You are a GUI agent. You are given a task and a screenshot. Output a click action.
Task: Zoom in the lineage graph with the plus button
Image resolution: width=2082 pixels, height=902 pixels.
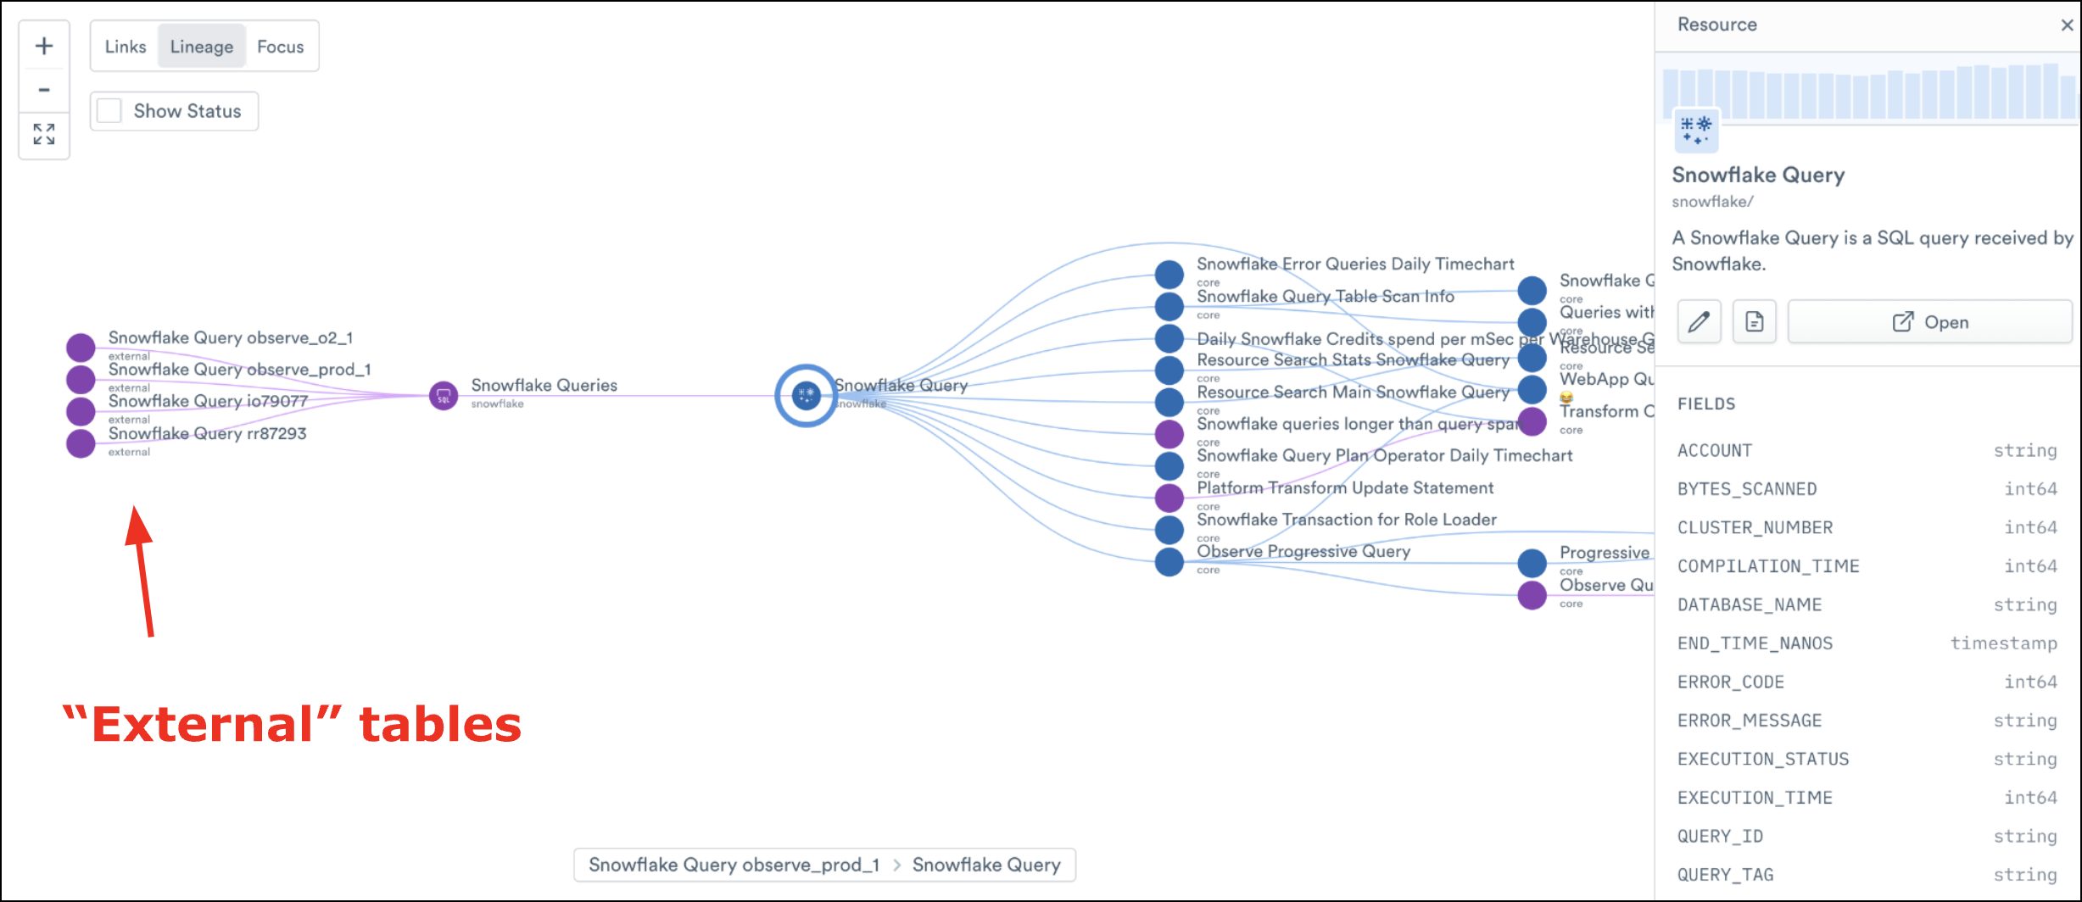(x=44, y=47)
